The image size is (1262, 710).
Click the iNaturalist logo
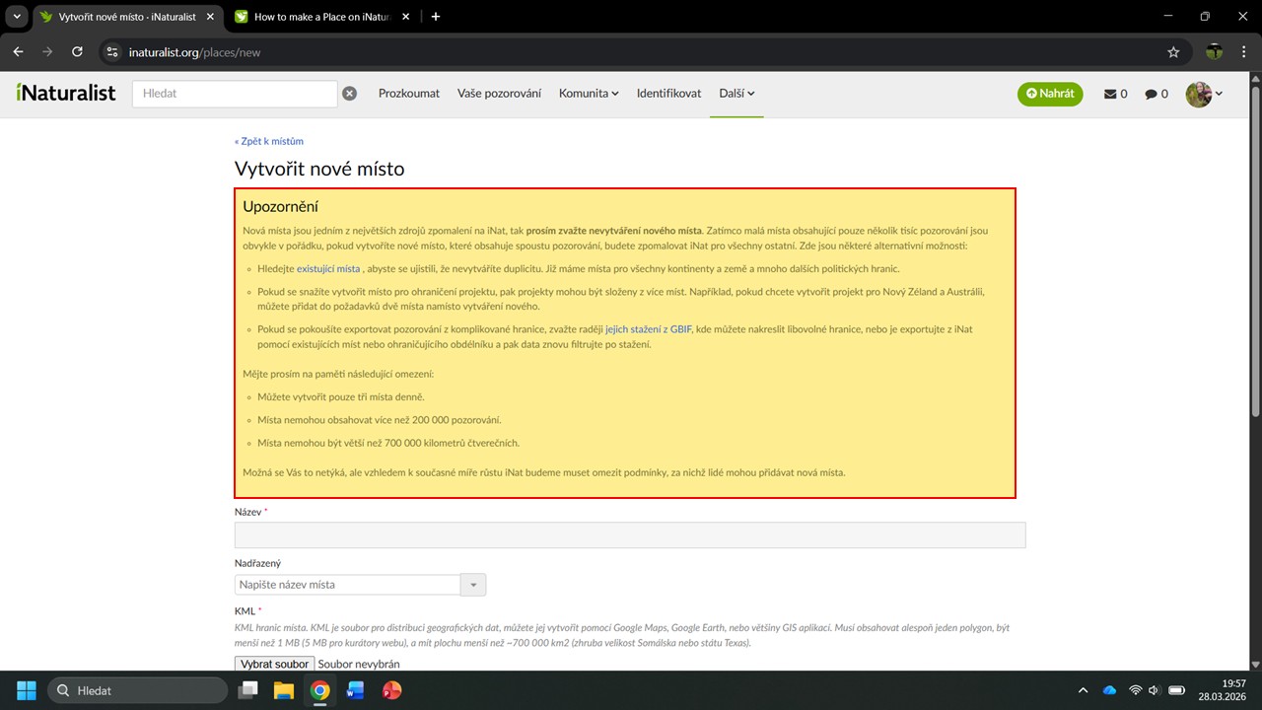[x=66, y=93]
